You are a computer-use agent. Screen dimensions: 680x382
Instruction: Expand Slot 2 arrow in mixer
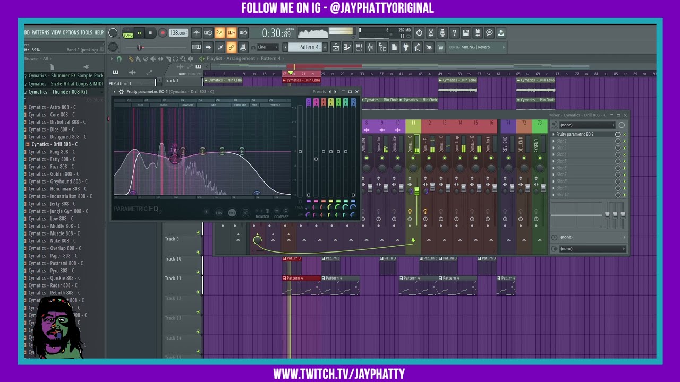(x=554, y=141)
